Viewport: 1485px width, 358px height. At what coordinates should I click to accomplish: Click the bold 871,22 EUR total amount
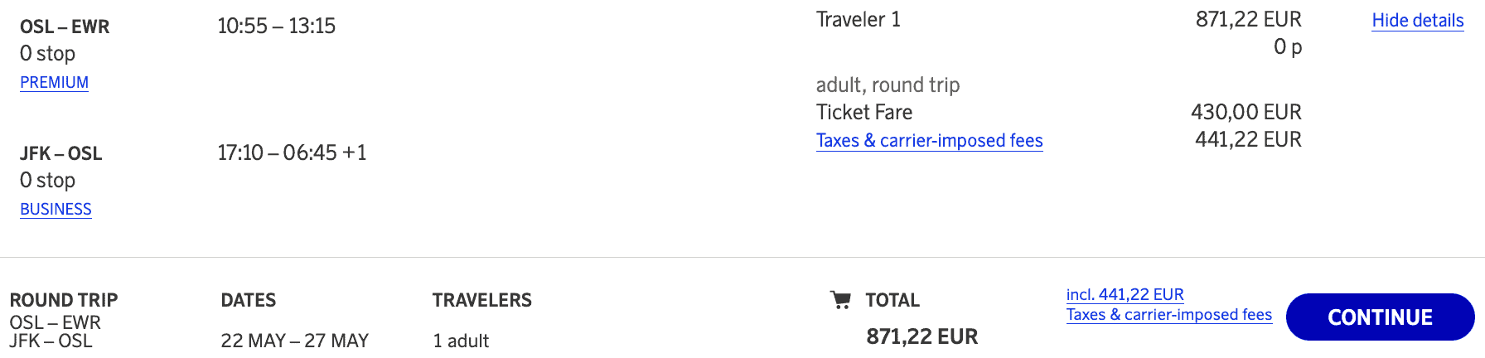click(921, 336)
